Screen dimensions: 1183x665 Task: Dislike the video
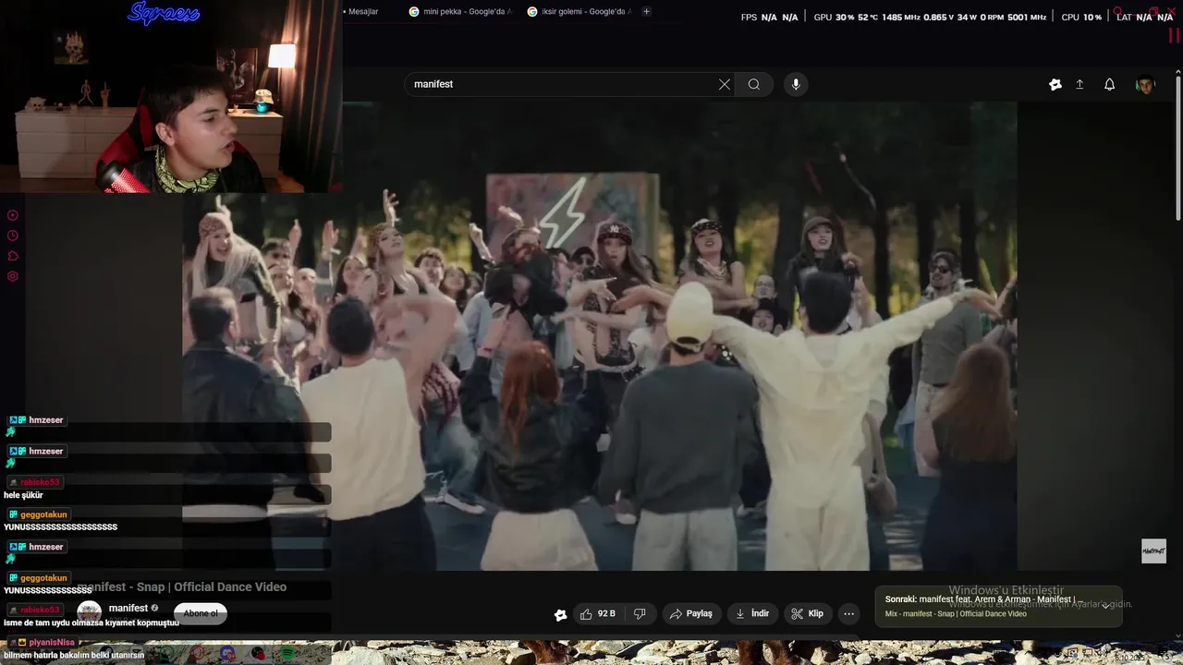click(640, 613)
